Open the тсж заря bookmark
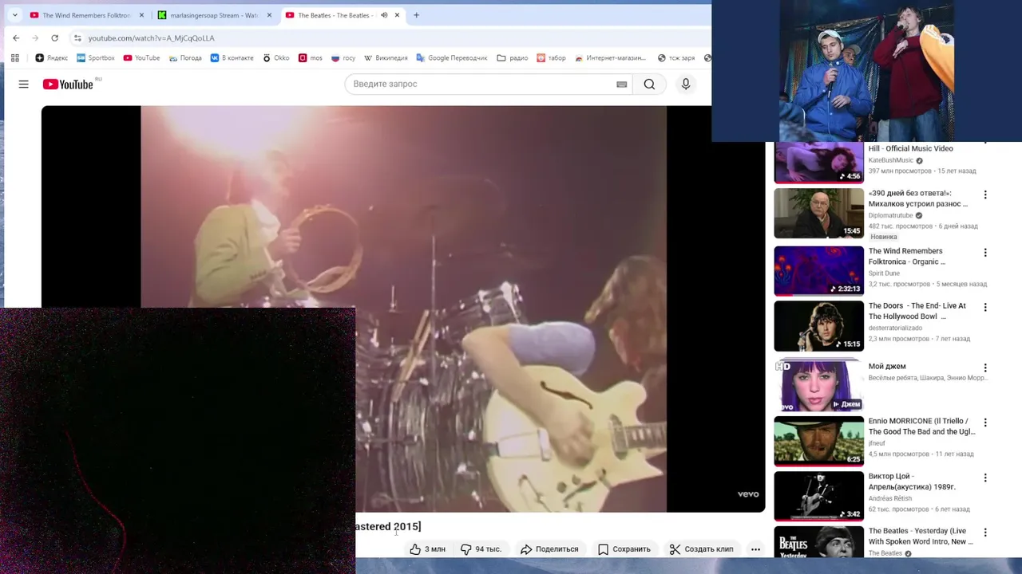Image resolution: width=1022 pixels, height=574 pixels. (x=676, y=57)
